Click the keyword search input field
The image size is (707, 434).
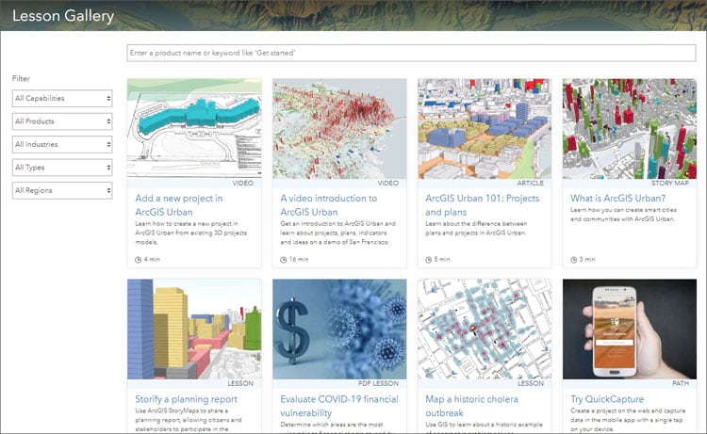[x=411, y=53]
